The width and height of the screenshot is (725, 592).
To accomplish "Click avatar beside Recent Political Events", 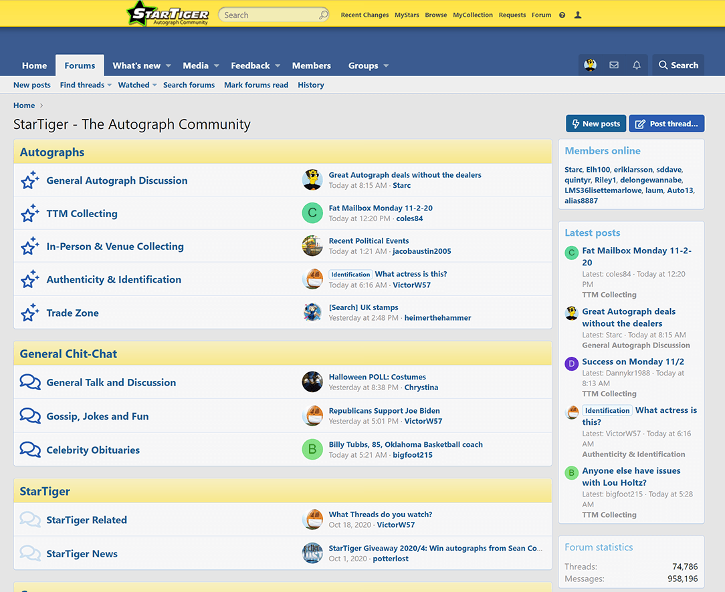I will (312, 246).
